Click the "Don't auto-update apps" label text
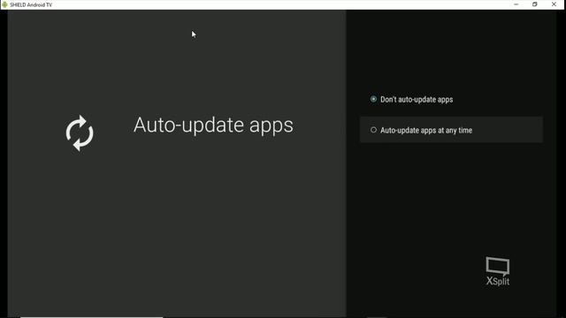 click(x=417, y=100)
